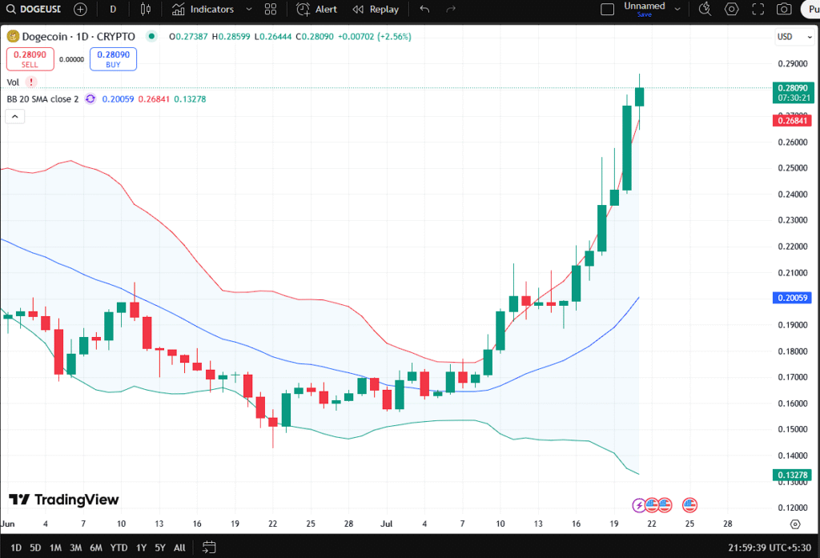
Task: Click the red Vol warning exclamation icon
Action: click(31, 82)
